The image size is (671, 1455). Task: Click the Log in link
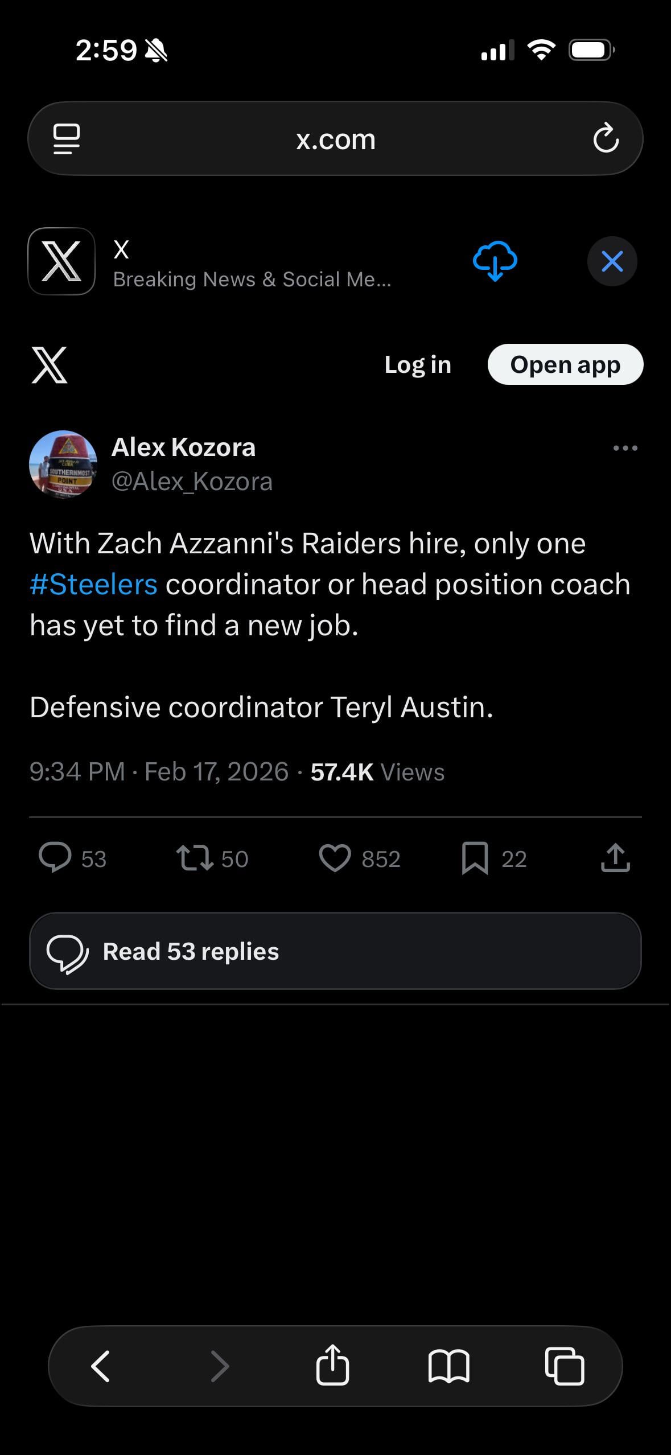[418, 365]
